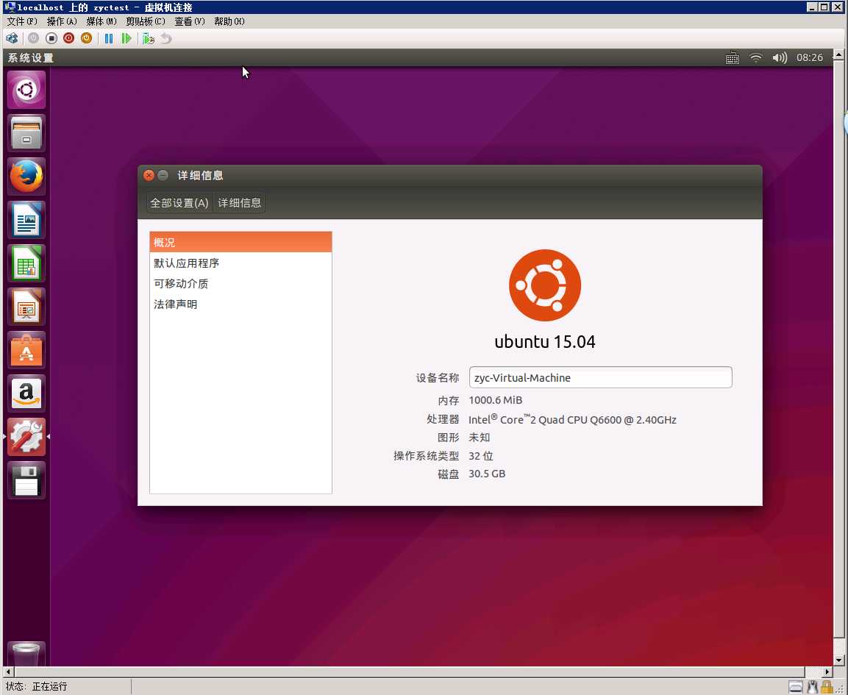This screenshot has width=848, height=695.
Task: Click the System Settings gear-and-wrench icon
Action: pos(26,436)
